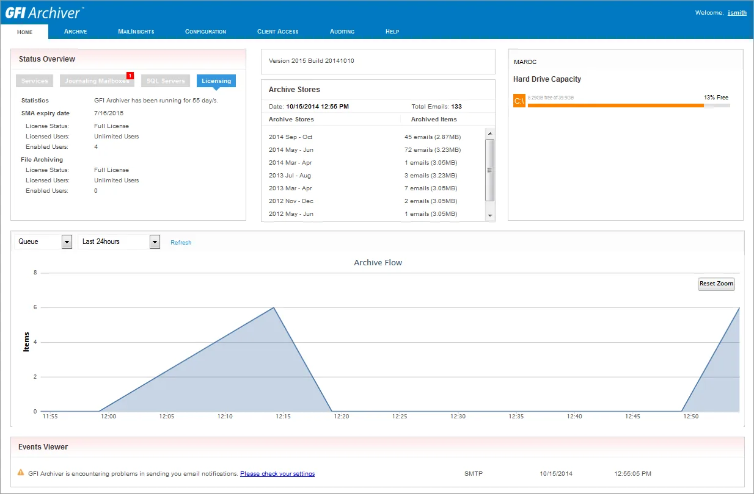This screenshot has height=494, width=754.
Task: Click the 12:55:05 PM event time
Action: pos(632,473)
